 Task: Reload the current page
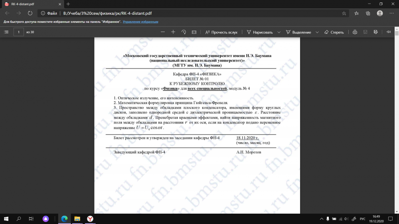pos(30,13)
